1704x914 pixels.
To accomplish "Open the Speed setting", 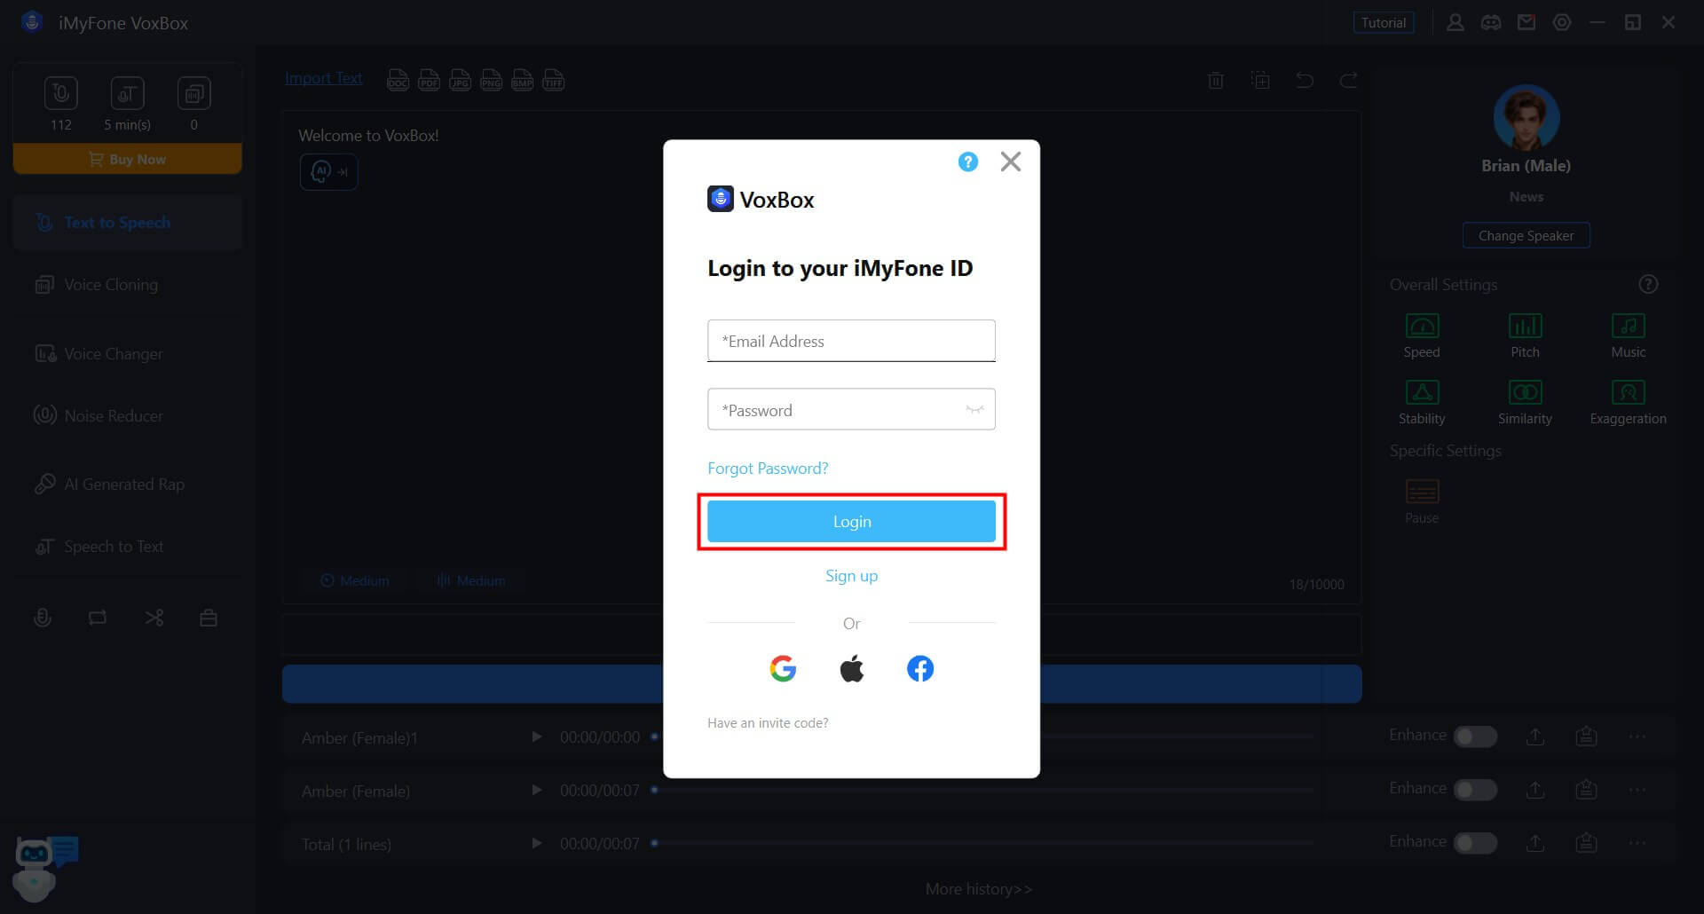I will coord(1422,335).
